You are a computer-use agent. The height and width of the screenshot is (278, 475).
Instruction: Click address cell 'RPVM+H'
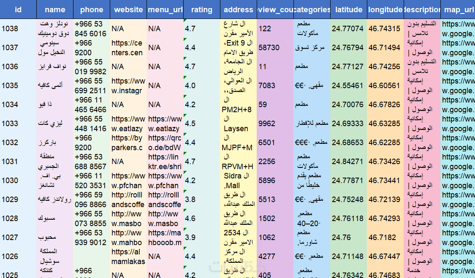click(239, 162)
